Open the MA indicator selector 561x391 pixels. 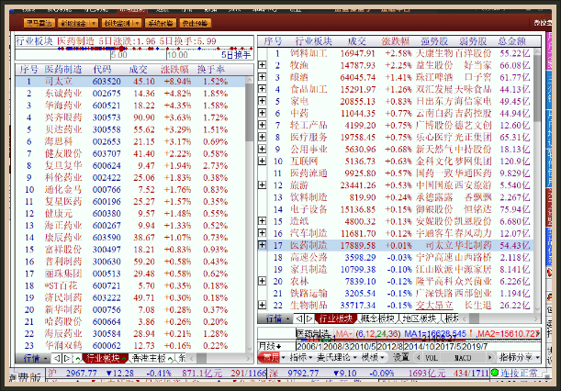coord(343,334)
